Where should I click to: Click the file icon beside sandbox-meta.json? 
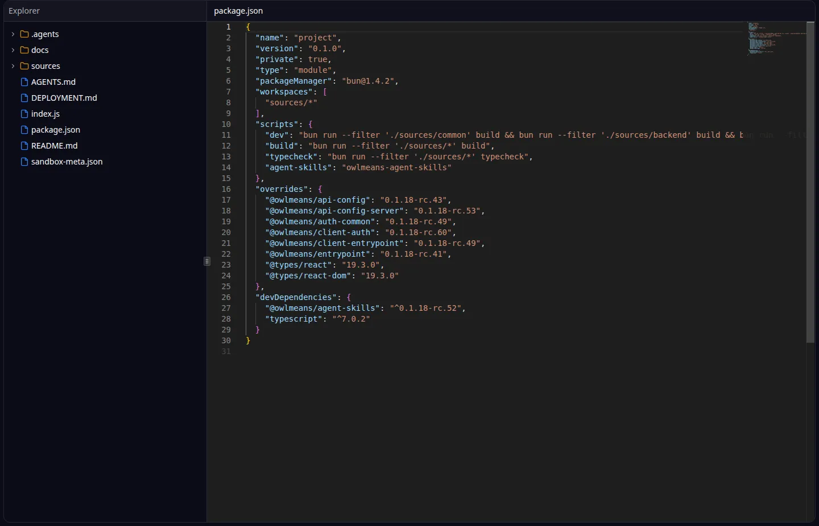click(24, 162)
